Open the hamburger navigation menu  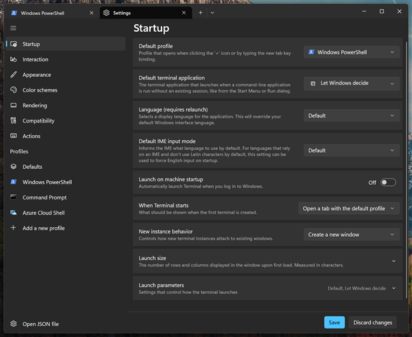click(x=13, y=28)
